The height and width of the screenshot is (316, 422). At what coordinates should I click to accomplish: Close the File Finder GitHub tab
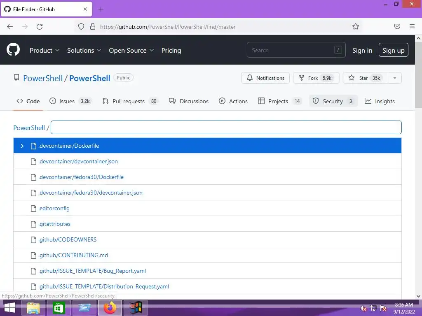click(x=85, y=9)
